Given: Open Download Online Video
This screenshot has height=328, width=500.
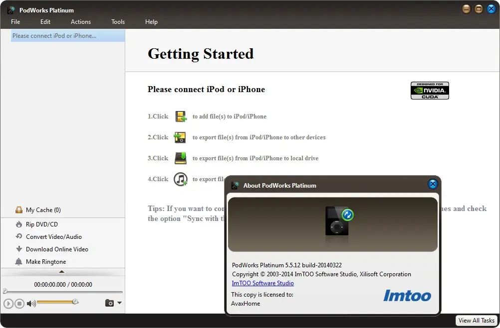Looking at the screenshot, I should click(x=57, y=249).
